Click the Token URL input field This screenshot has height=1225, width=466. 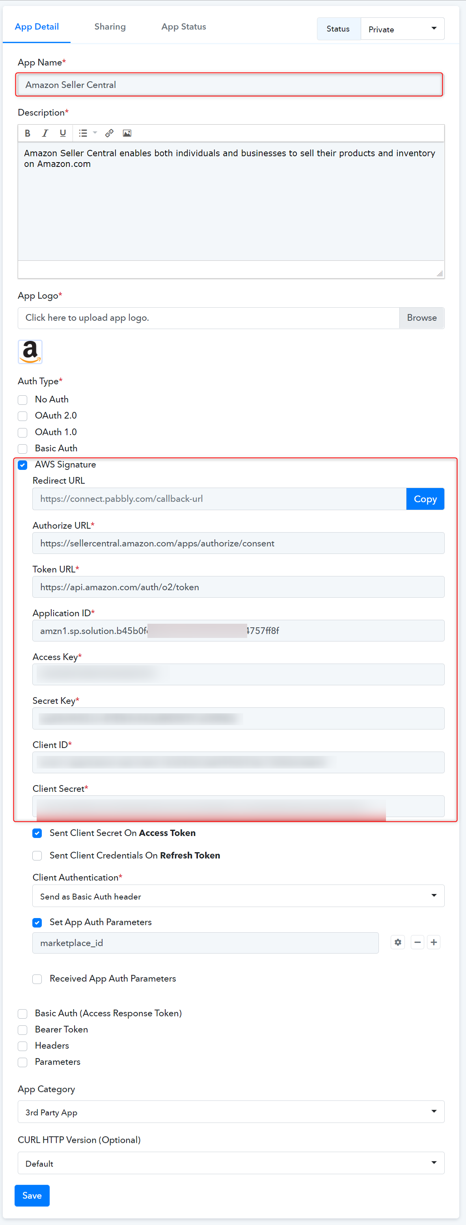(238, 587)
